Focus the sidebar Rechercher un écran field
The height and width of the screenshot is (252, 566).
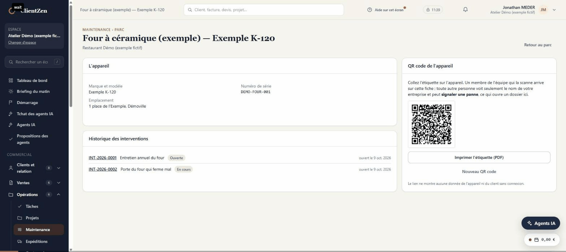click(x=34, y=62)
